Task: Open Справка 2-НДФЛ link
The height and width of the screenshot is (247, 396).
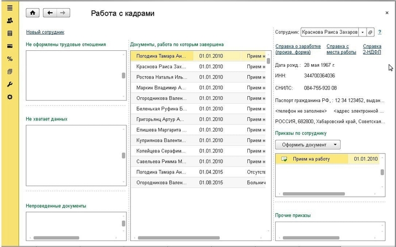Action: (x=372, y=49)
